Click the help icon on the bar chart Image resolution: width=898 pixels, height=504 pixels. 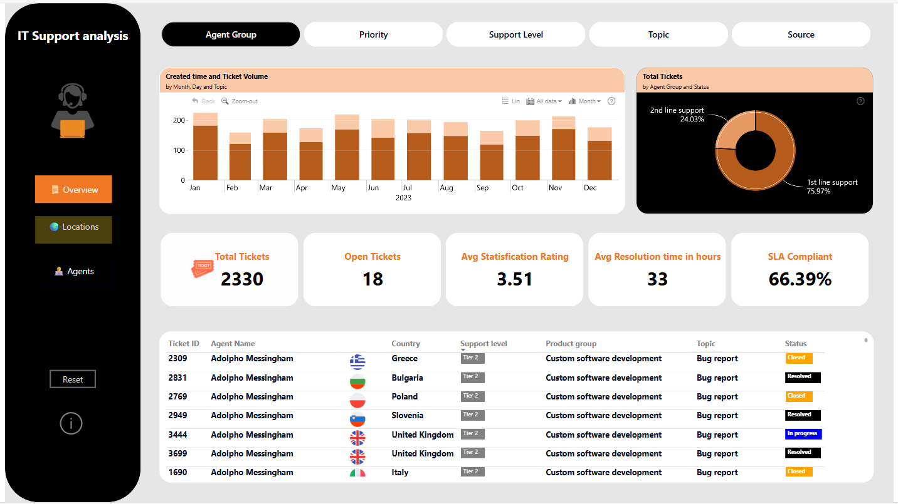click(x=611, y=101)
